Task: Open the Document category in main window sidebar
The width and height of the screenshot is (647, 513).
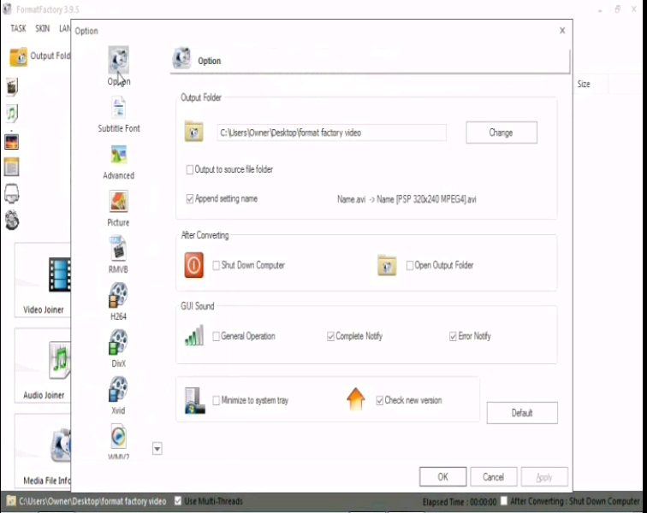Action: click(x=12, y=167)
